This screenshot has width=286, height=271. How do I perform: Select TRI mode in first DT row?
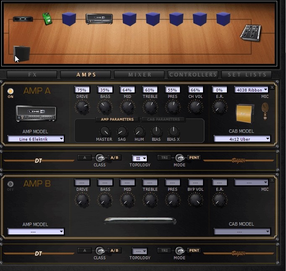coord(164,158)
